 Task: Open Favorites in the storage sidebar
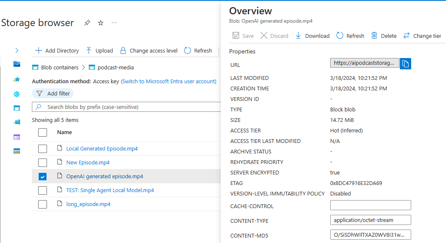click(17, 79)
